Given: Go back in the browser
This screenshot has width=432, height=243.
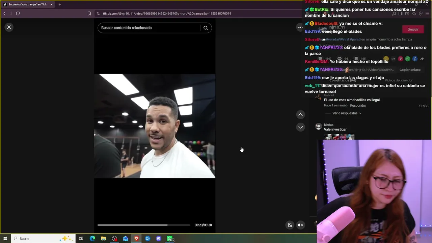Looking at the screenshot, I should 4,13.
